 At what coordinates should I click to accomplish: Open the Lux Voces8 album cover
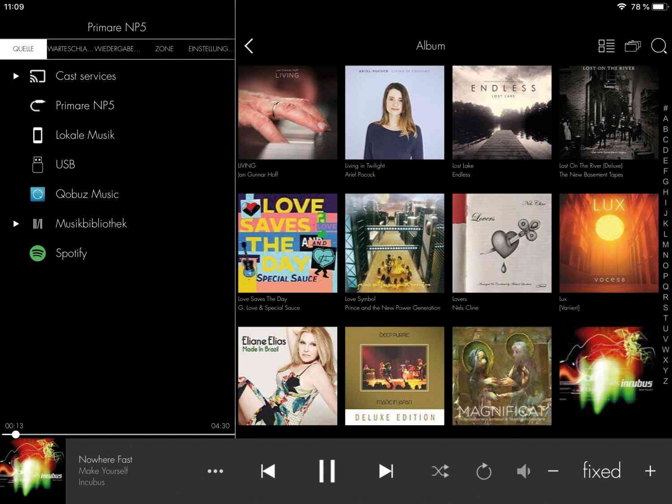click(609, 243)
